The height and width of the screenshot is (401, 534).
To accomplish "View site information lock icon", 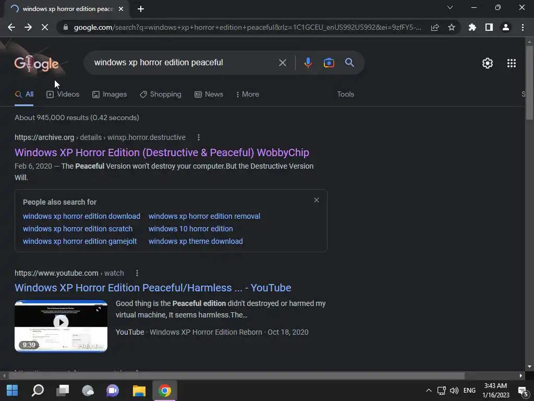I will click(x=66, y=27).
